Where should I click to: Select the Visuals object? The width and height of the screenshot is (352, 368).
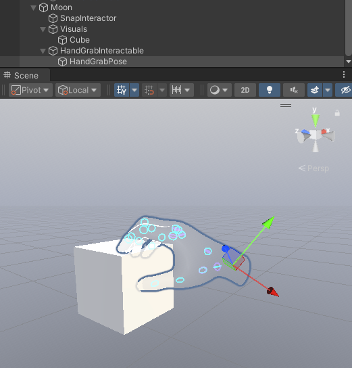[74, 29]
